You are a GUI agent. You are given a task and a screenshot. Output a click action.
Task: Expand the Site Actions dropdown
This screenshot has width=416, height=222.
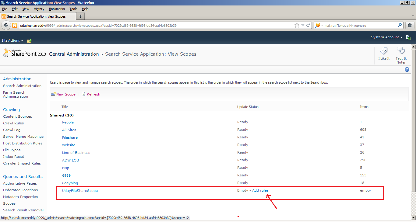coord(12,40)
